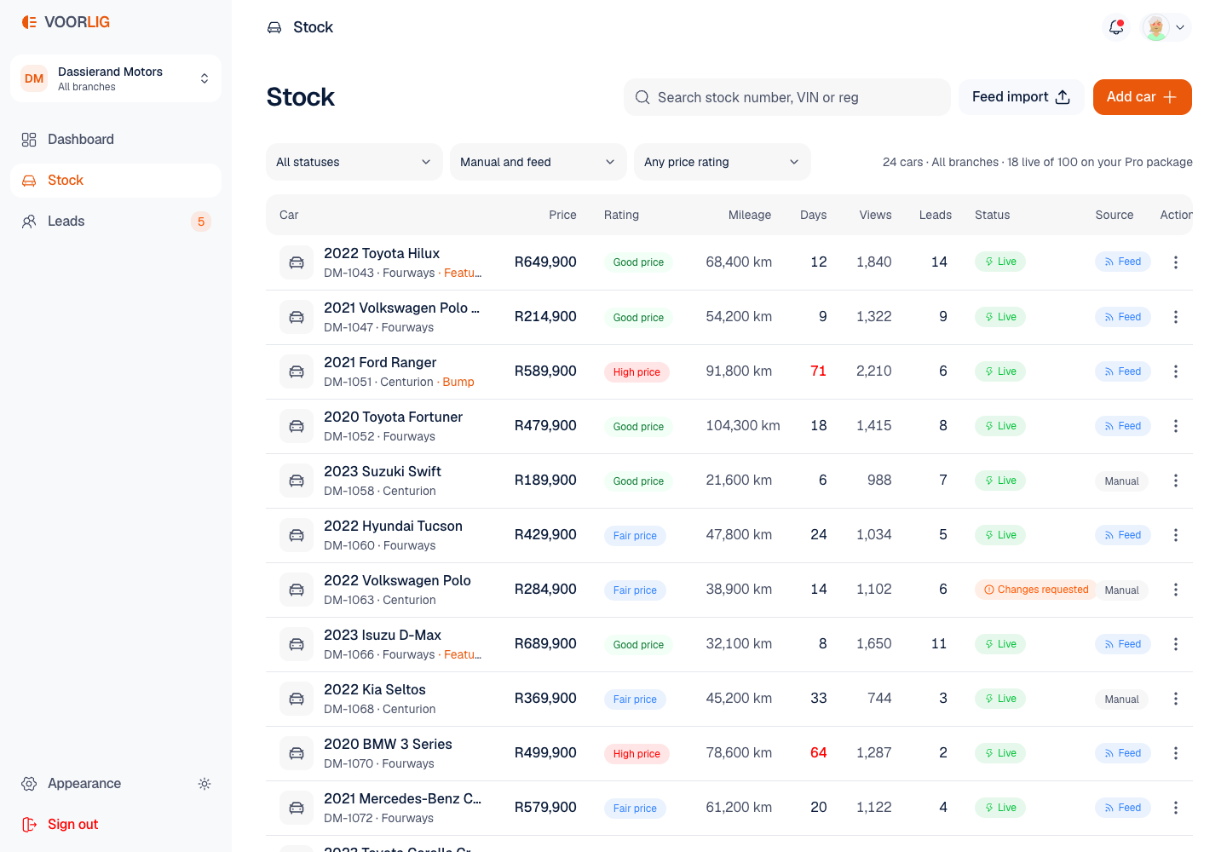Sort by the Mileage column header

tap(750, 215)
